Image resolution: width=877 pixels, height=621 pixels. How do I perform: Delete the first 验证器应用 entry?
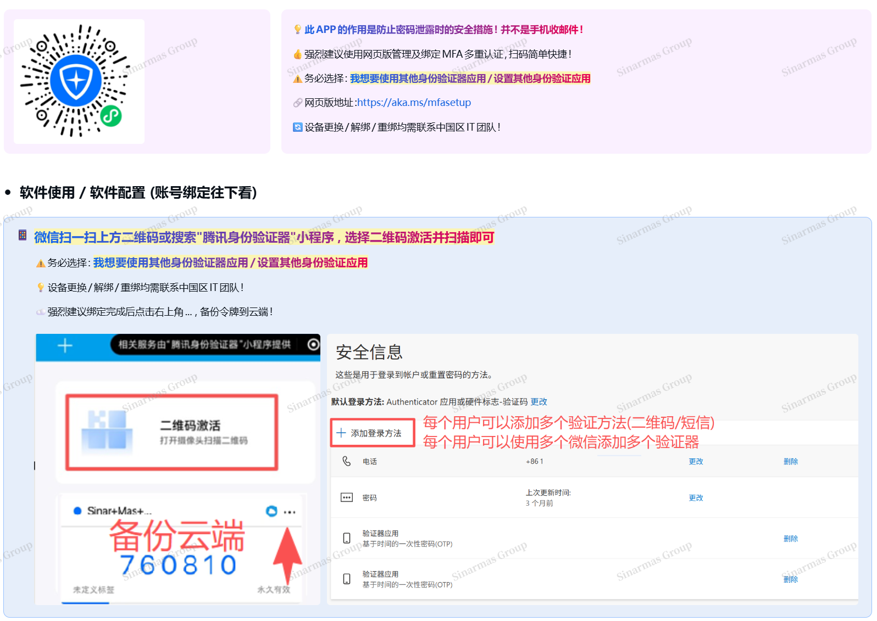(790, 539)
